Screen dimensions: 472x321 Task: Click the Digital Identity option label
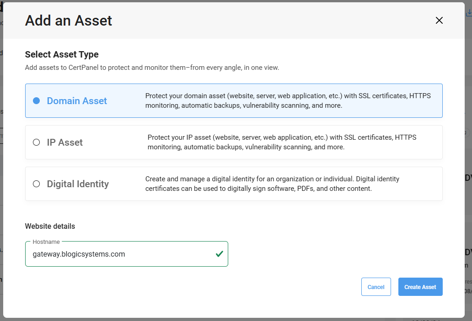[x=78, y=184]
